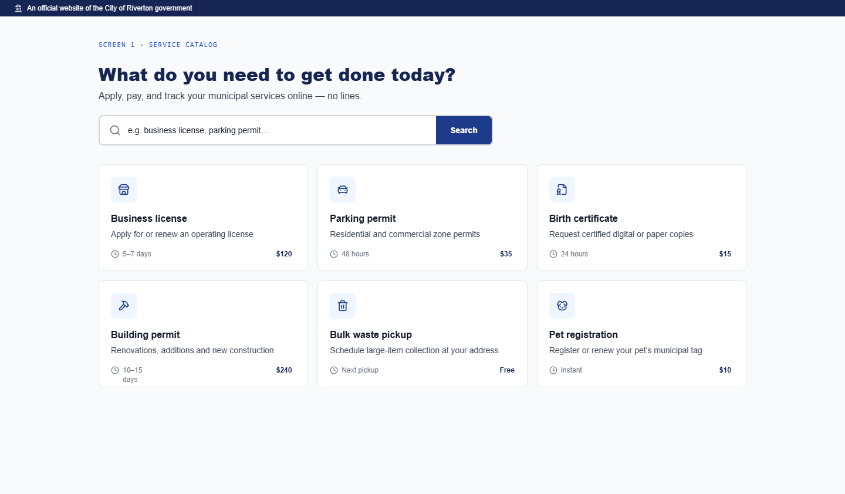Click 'Residential and commercial zone permits' text

pyautogui.click(x=405, y=234)
